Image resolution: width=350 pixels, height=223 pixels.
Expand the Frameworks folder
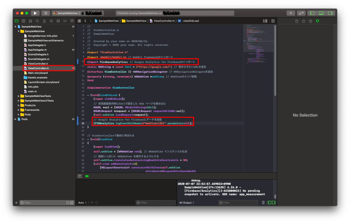tap(19, 110)
